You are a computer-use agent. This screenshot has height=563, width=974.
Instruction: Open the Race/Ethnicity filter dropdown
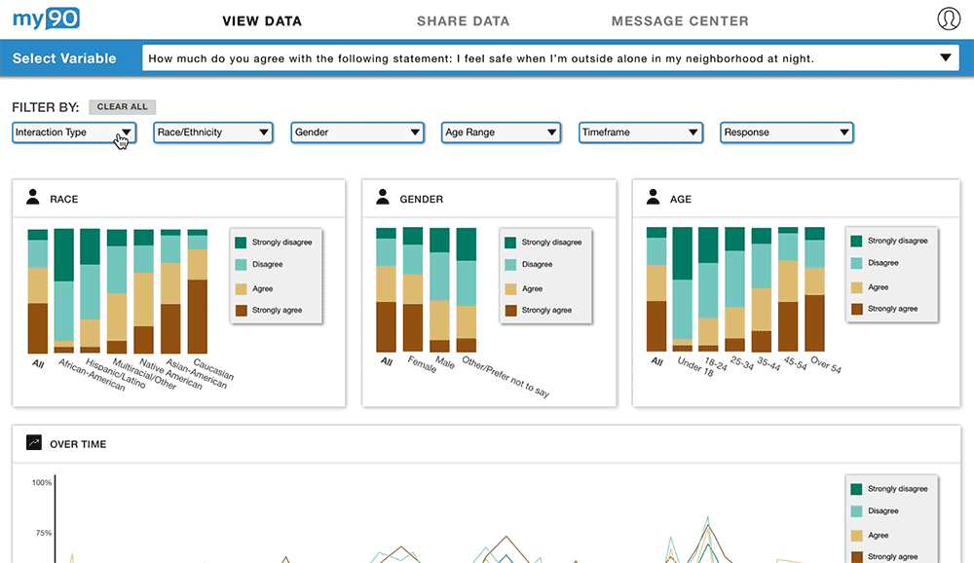(213, 132)
